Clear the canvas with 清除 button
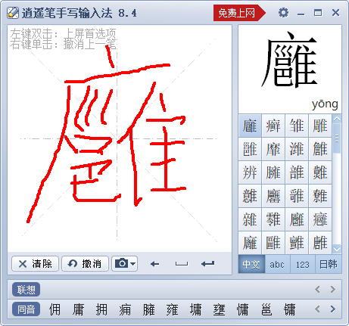This screenshot has width=349, height=326. (x=35, y=264)
